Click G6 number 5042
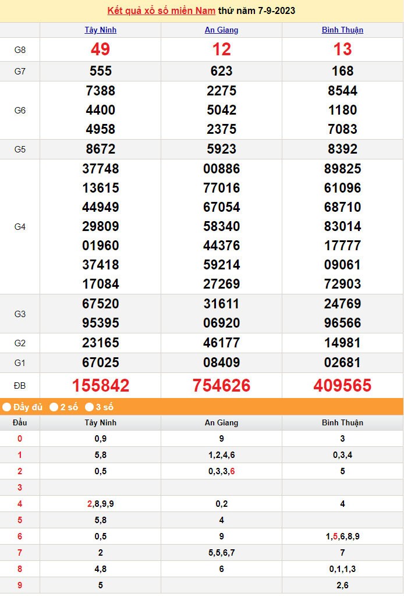Viewport: 404px width, 597px height. pyautogui.click(x=221, y=110)
